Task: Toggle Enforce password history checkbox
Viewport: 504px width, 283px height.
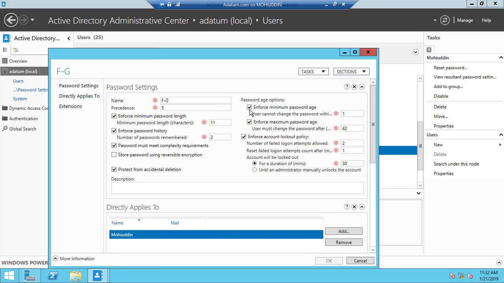Action: [114, 130]
